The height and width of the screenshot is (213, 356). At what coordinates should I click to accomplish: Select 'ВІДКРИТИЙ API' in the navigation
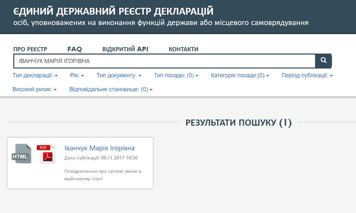click(x=125, y=49)
